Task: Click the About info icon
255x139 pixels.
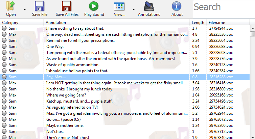Action: point(177,6)
